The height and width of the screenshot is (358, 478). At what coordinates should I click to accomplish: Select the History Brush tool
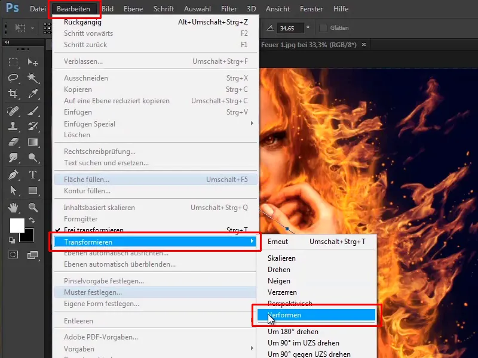tap(33, 126)
